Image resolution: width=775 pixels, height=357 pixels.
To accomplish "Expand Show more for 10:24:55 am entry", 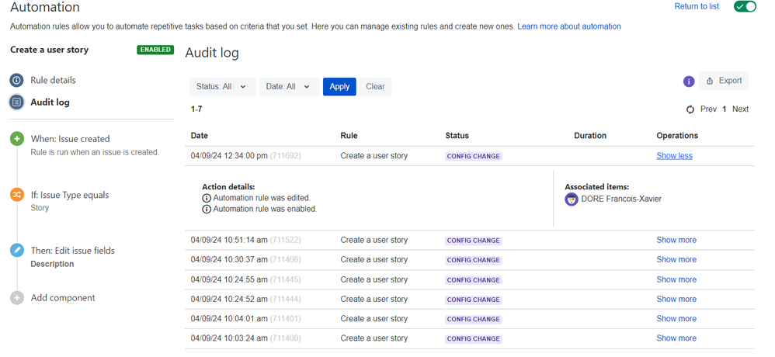I will pos(676,279).
